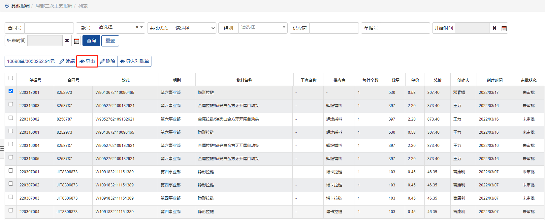Toggle the select-all checkbox in table header
The image size is (545, 220).
click(x=11, y=78)
